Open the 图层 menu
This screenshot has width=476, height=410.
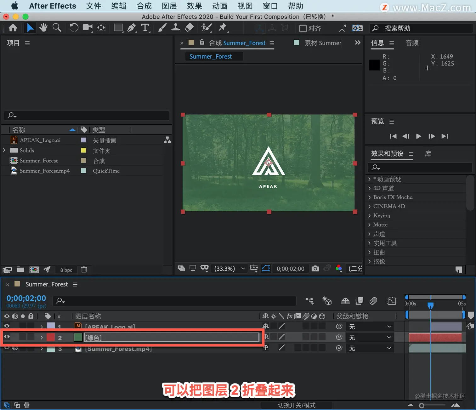169,6
